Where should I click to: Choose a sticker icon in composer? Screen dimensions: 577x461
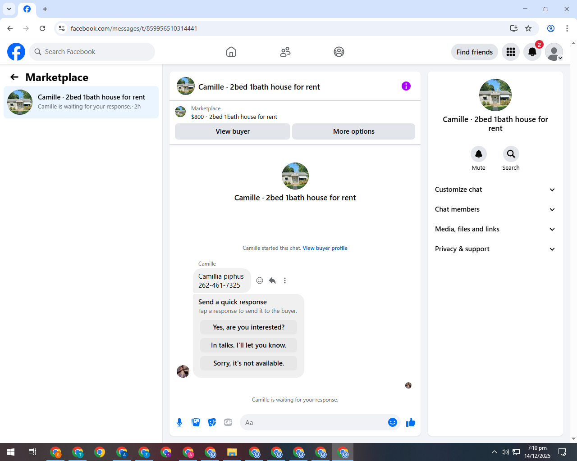coord(212,422)
